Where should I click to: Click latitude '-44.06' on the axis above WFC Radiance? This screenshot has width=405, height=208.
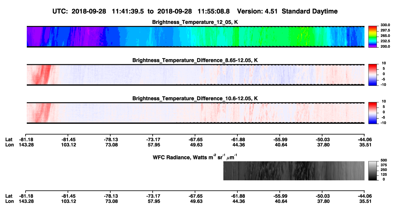pyautogui.click(x=364, y=139)
